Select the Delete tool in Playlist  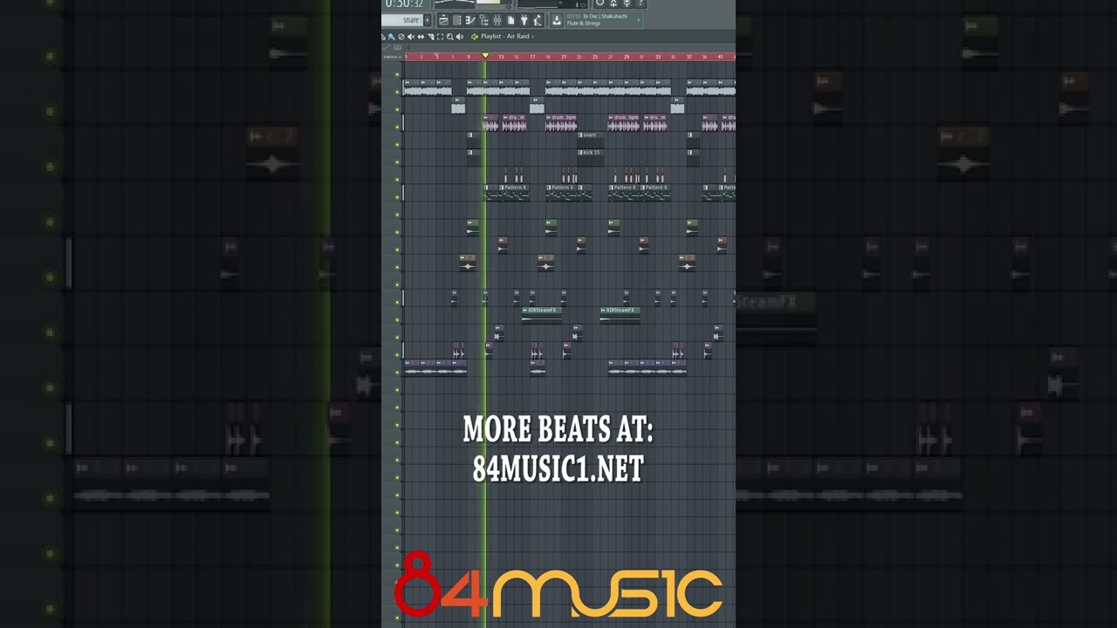(401, 37)
